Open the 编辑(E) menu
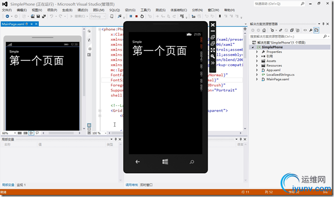The height and width of the screenshot is (197, 334). 22,10
